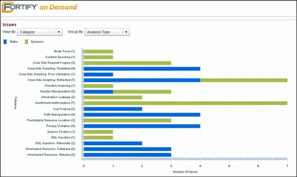This screenshot has width=297, height=177.
Task: Click the Cross-Site Scripting: Persistent blue bar
Action: pyautogui.click(x=142, y=68)
